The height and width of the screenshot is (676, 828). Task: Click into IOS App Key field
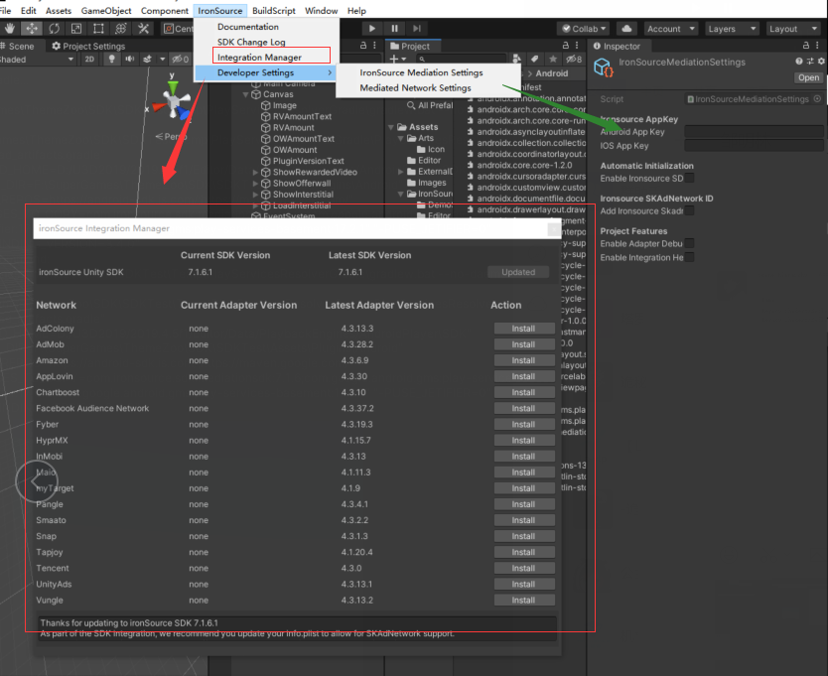pos(754,145)
